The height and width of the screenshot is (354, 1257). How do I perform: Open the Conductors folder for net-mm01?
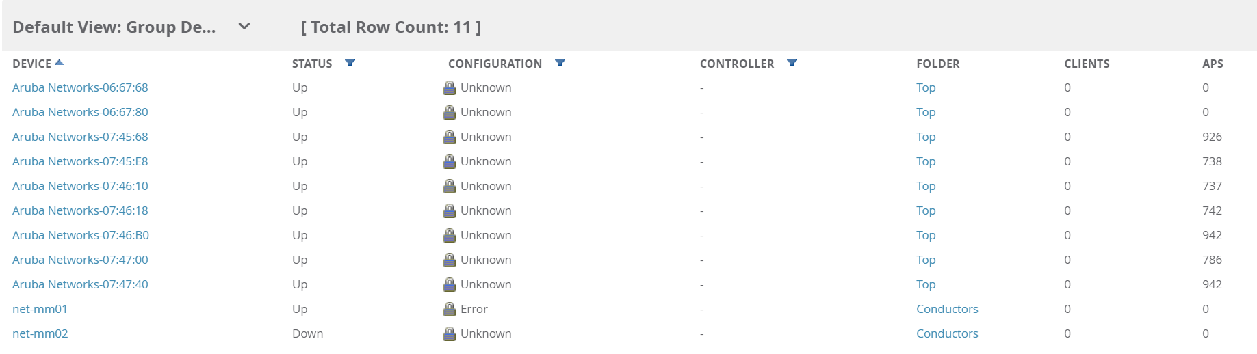(x=947, y=309)
